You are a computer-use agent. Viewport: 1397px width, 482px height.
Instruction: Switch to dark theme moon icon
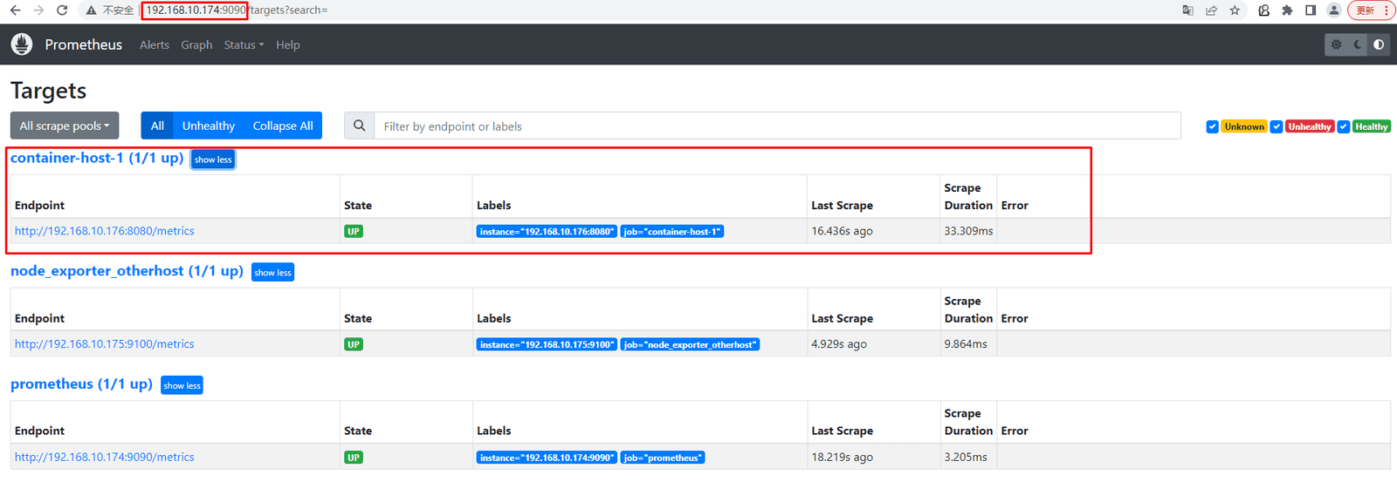click(1358, 44)
